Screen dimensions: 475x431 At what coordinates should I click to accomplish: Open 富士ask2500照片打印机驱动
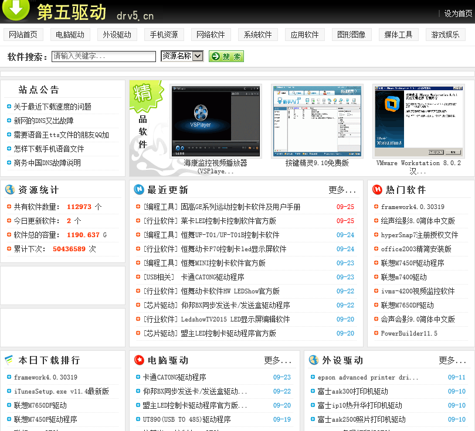click(x=361, y=419)
